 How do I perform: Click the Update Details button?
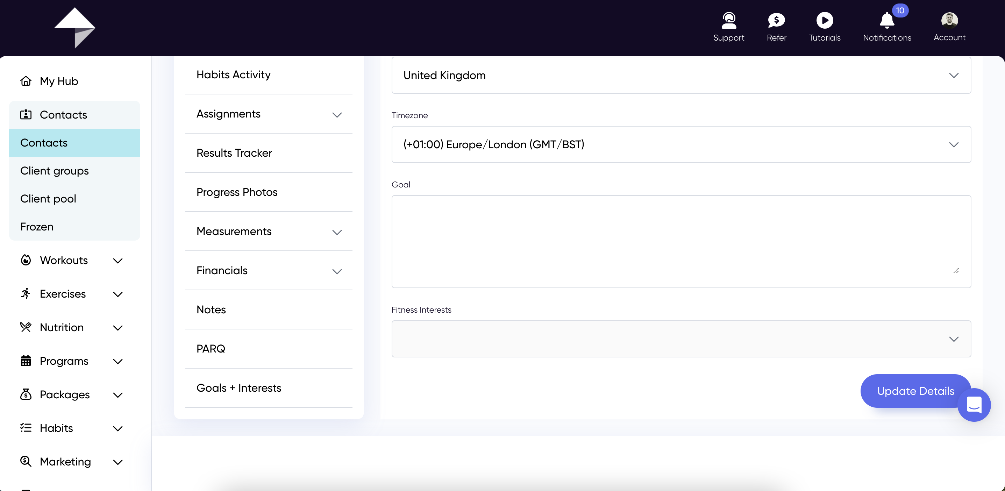(915, 391)
